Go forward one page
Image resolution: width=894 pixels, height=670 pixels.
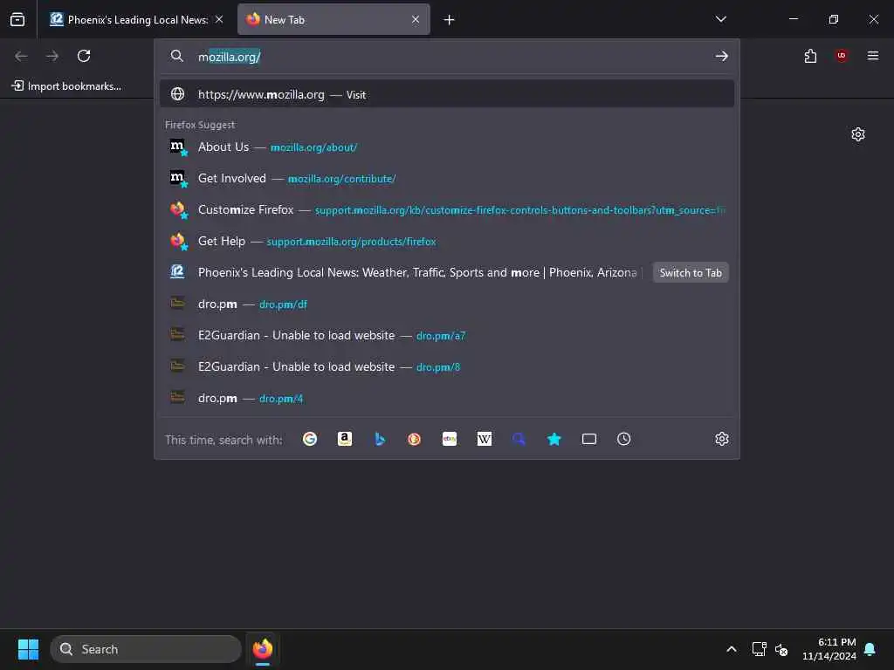52,56
